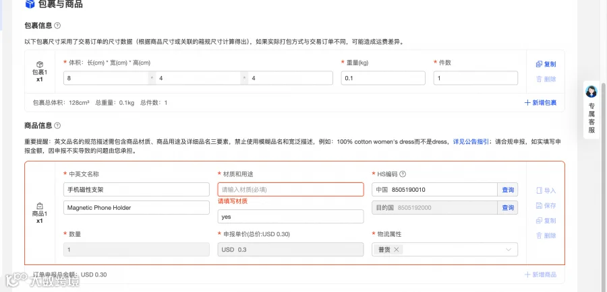
Task: Click the help icon beside 商品信息
Action: (x=57, y=126)
